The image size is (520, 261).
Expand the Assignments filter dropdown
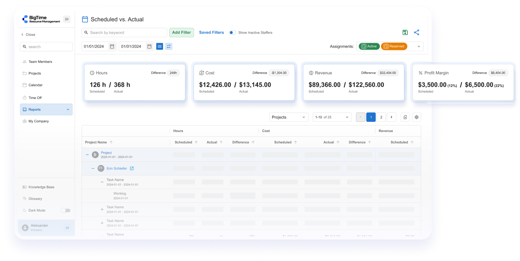(419, 46)
